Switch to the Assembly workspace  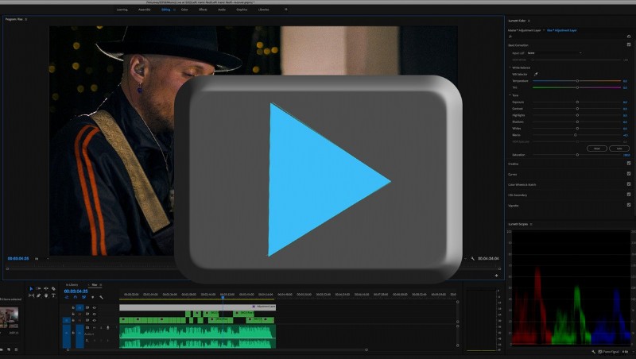(145, 10)
